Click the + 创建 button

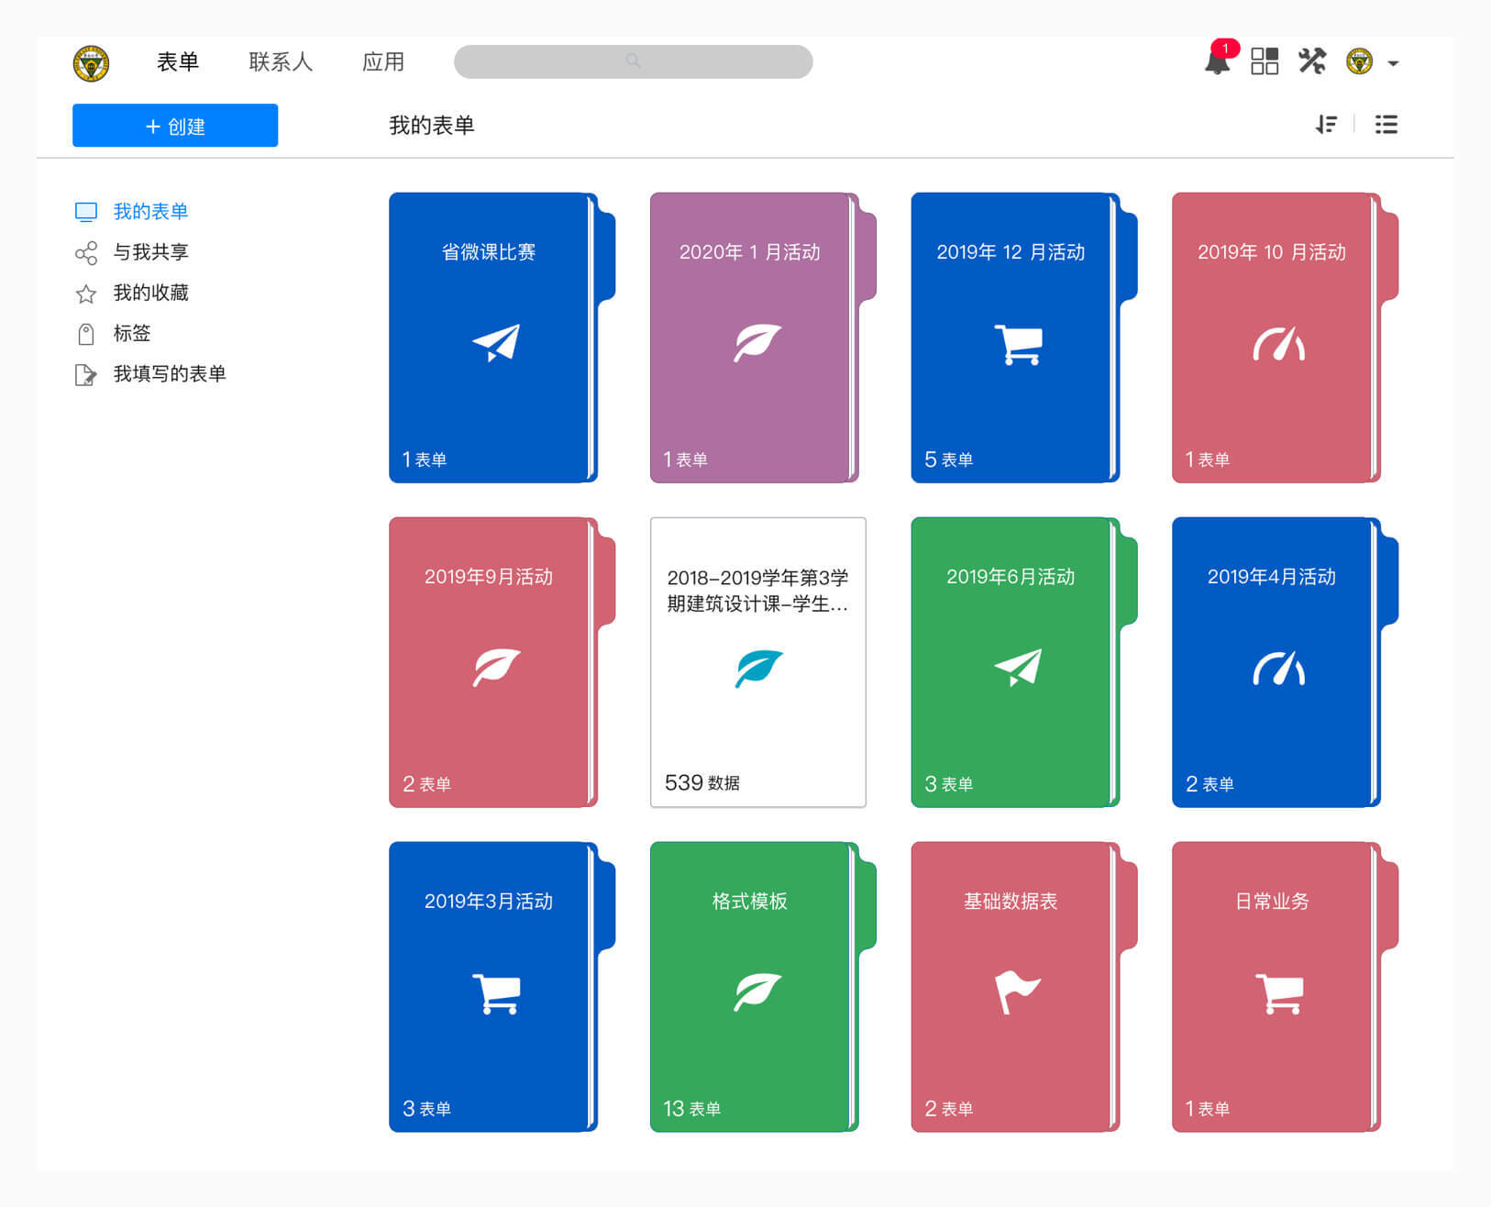[x=175, y=125]
